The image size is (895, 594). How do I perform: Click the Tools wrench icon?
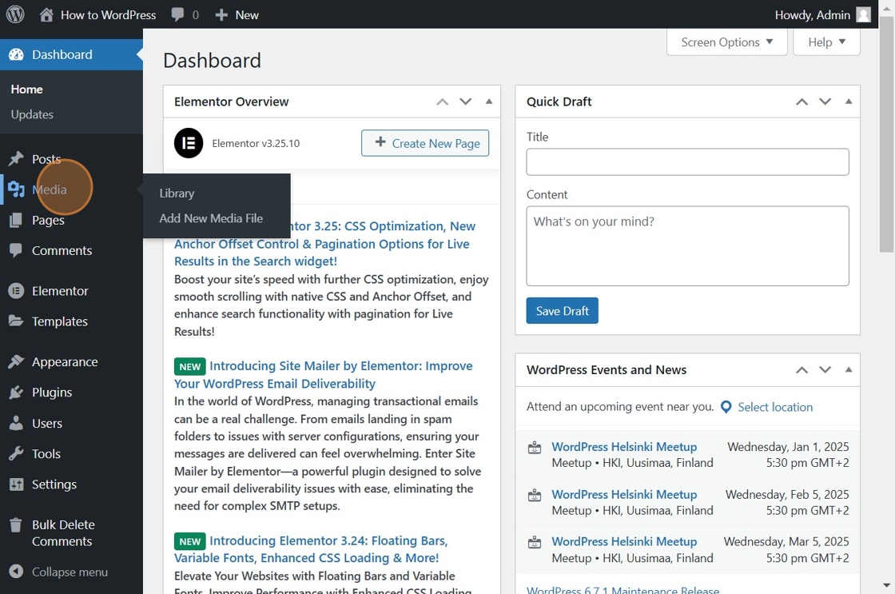pos(17,453)
